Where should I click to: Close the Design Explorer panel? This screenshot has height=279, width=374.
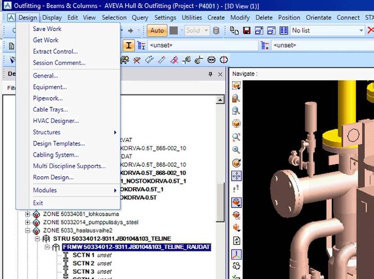pyautogui.click(x=220, y=75)
